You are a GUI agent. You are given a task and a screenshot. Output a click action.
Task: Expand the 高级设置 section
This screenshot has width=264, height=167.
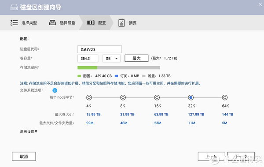tap(29, 131)
